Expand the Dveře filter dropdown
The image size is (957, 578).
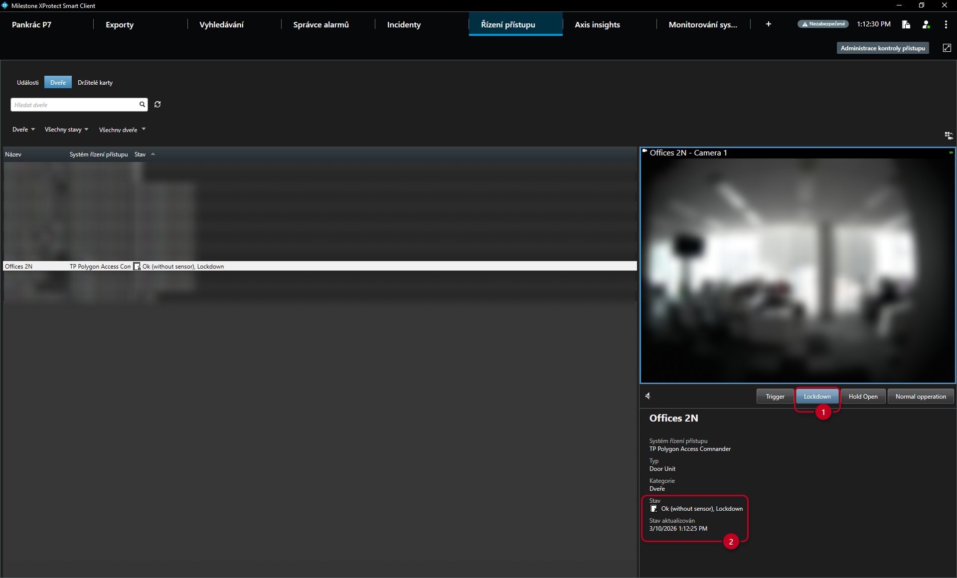click(x=23, y=130)
